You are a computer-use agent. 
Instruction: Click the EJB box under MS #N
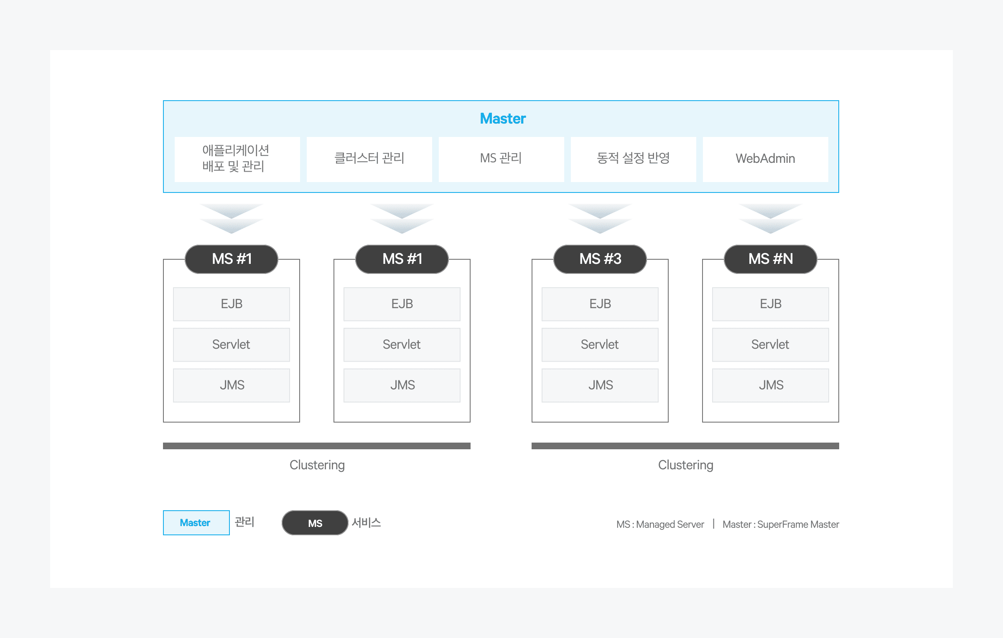(x=770, y=304)
